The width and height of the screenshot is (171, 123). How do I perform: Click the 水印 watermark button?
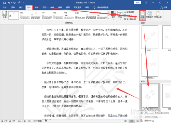143,15
